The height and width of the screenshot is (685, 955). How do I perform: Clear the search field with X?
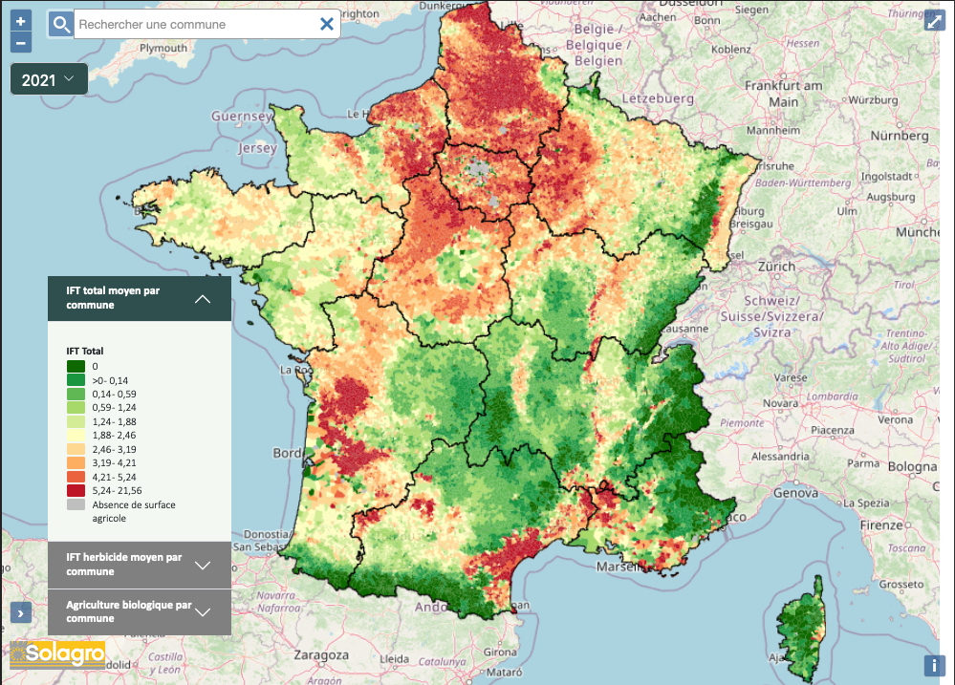(x=327, y=25)
